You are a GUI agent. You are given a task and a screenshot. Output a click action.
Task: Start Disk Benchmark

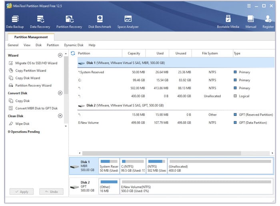[100, 22]
